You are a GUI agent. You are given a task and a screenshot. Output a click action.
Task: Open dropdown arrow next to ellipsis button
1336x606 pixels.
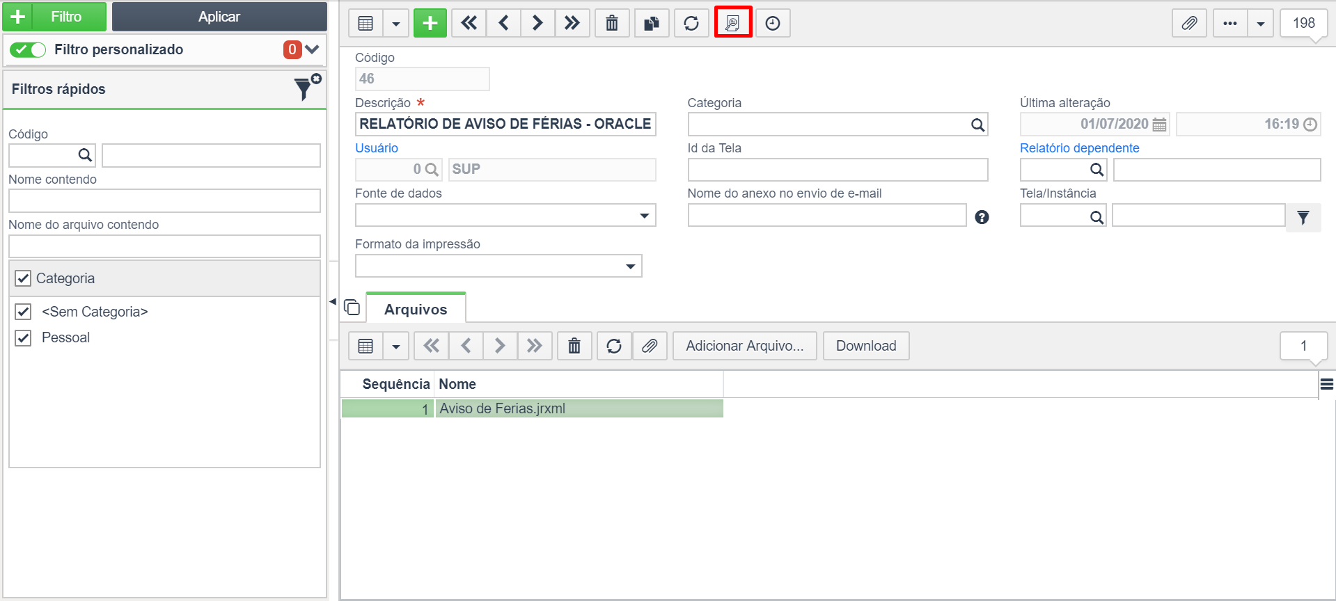pyautogui.click(x=1260, y=23)
